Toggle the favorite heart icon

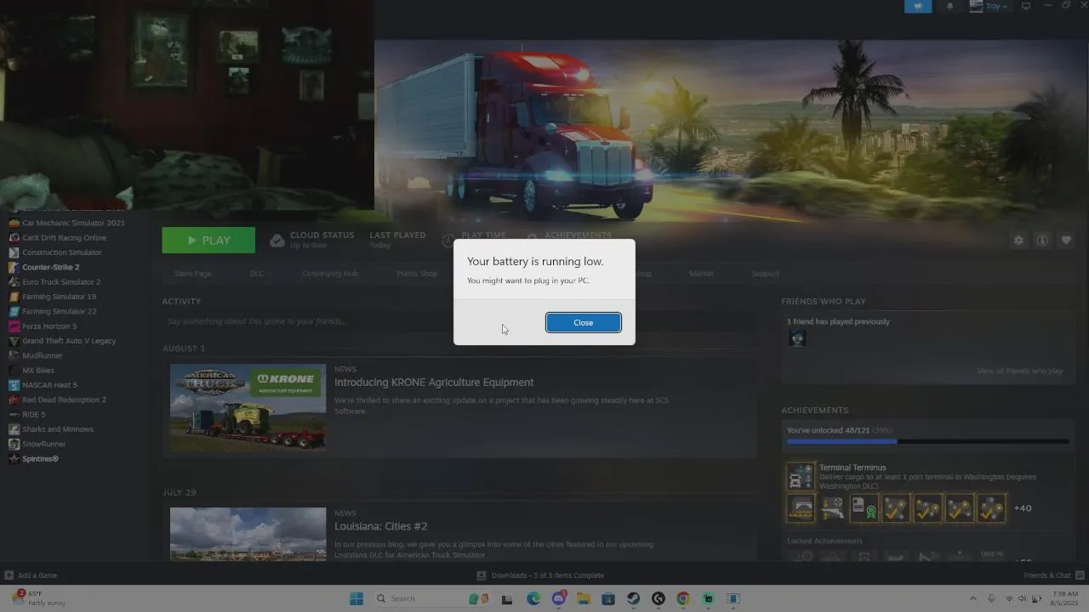coord(1065,241)
